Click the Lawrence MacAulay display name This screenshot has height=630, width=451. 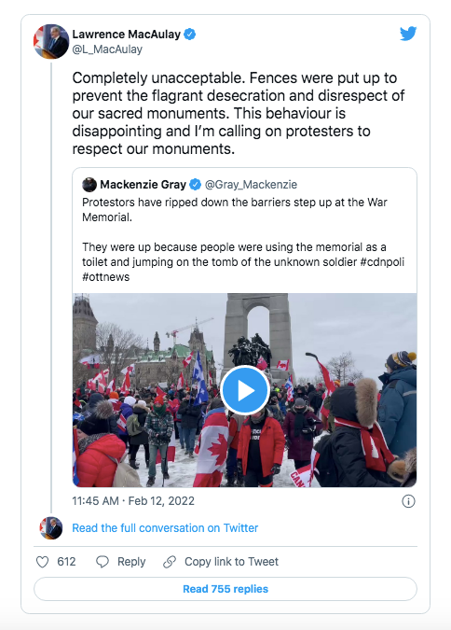click(127, 35)
